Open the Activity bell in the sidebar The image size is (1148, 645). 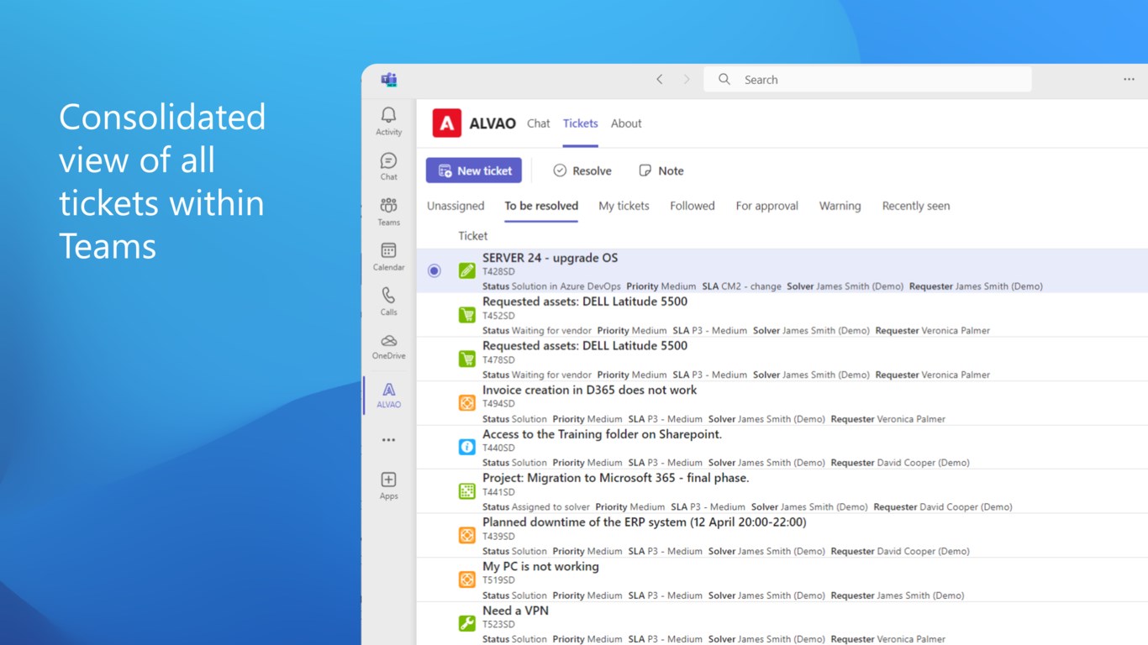coord(388,120)
